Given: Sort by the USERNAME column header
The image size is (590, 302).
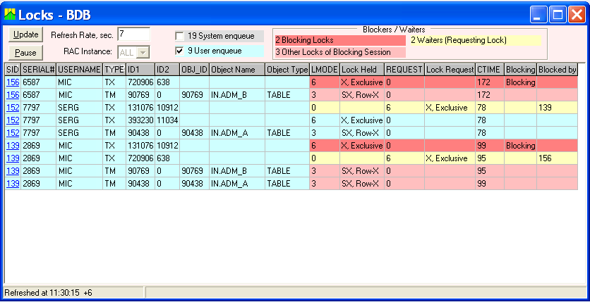Looking at the screenshot, I should click(x=79, y=70).
